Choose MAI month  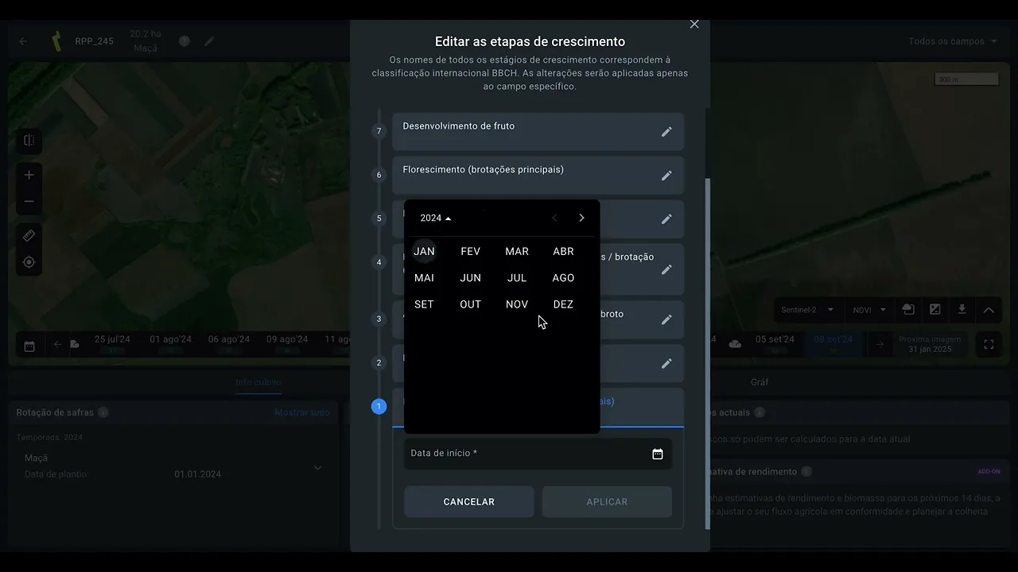[x=424, y=277]
